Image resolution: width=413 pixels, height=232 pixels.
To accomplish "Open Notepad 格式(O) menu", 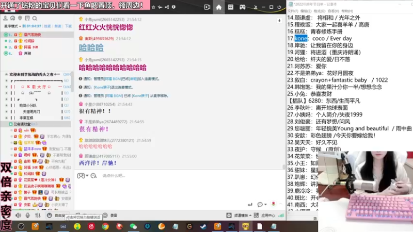I will coord(320,11).
